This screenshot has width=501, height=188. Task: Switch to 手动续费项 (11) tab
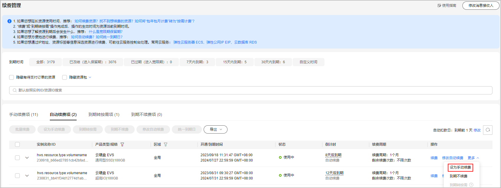point(24,114)
